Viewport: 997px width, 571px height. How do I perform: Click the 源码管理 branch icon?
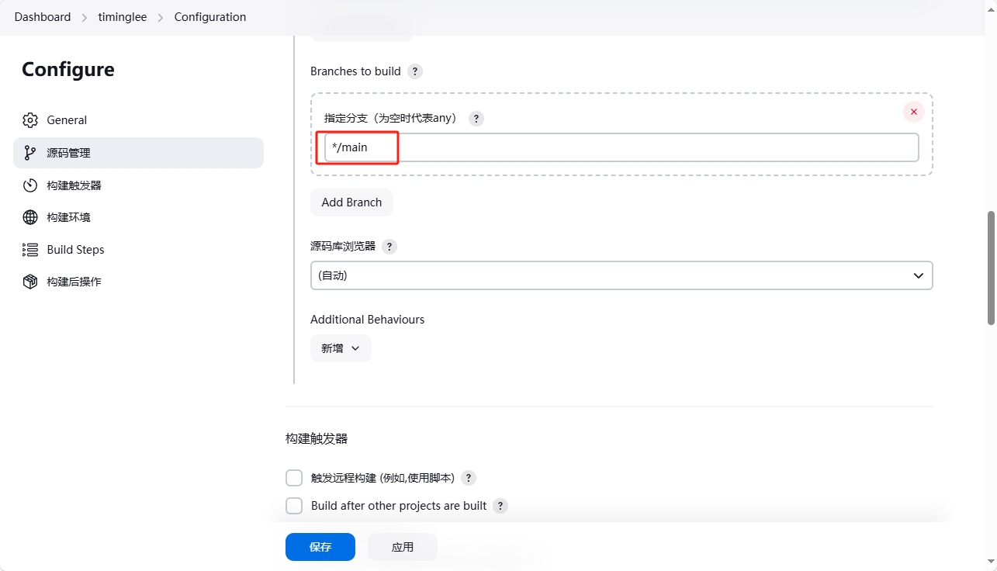[30, 153]
